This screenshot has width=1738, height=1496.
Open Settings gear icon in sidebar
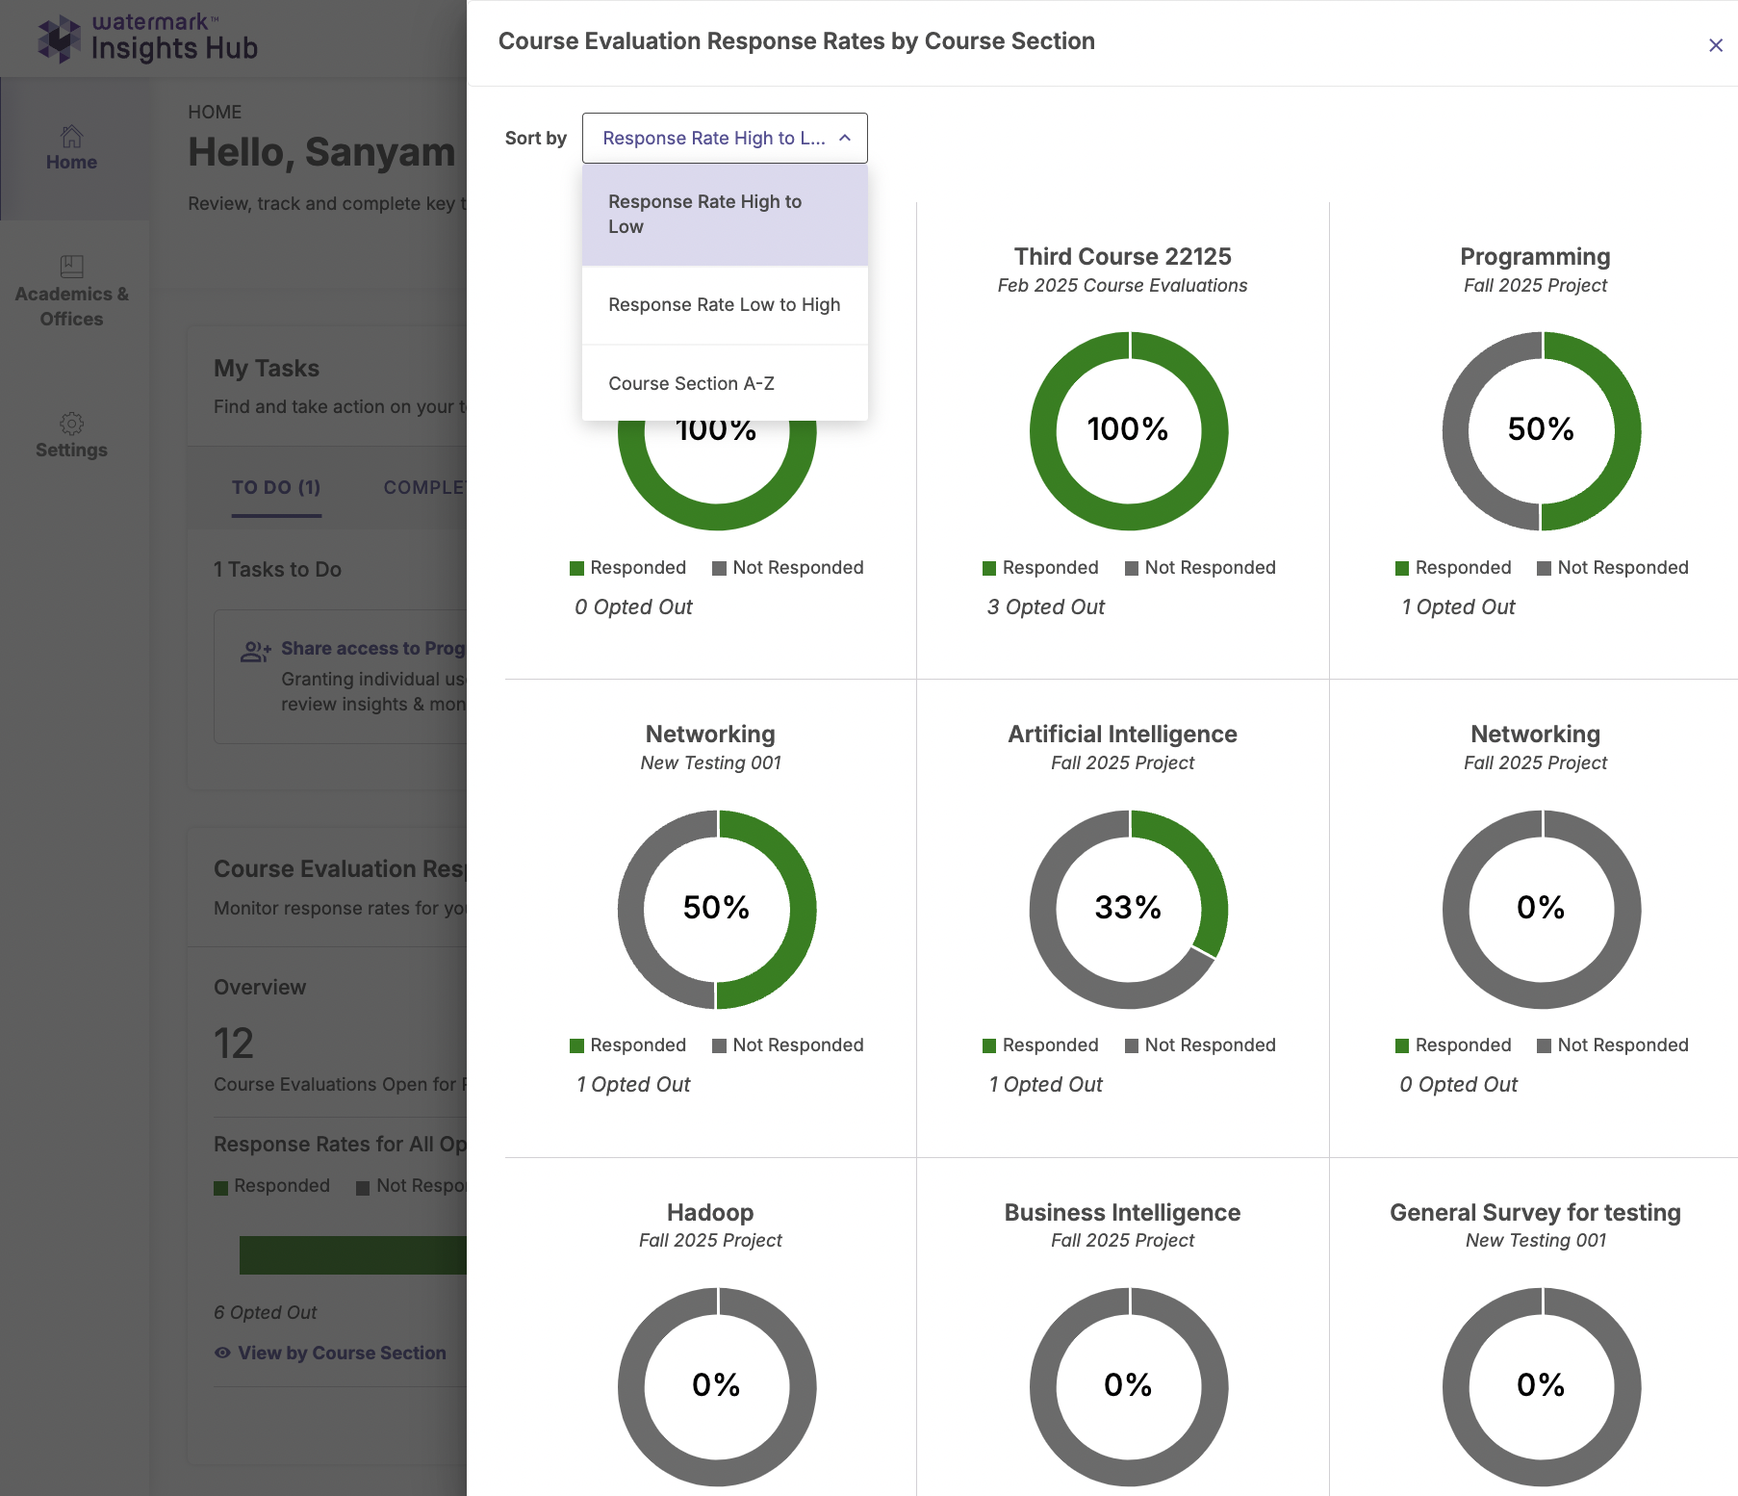coord(71,424)
